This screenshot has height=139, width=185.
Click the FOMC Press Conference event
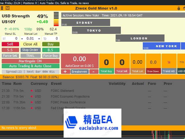coord(68,102)
